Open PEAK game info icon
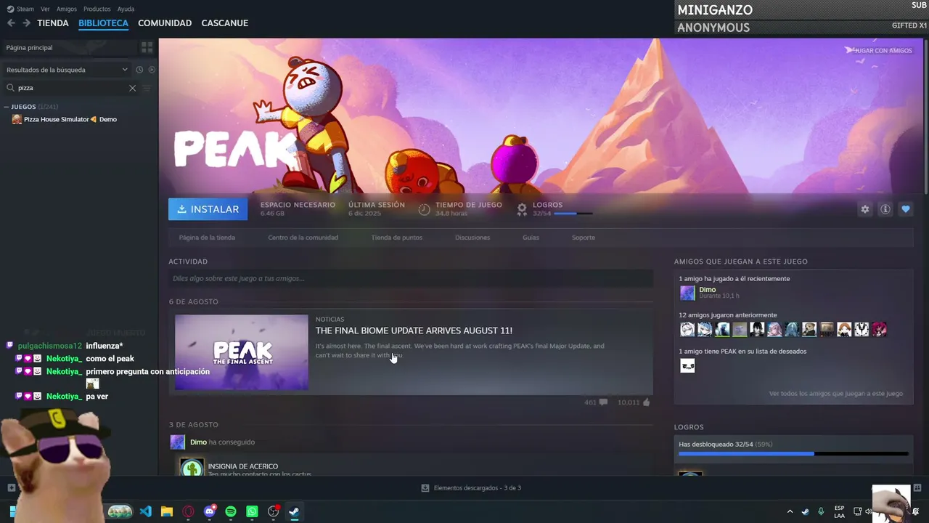Image resolution: width=929 pixels, height=523 pixels. coord(885,209)
